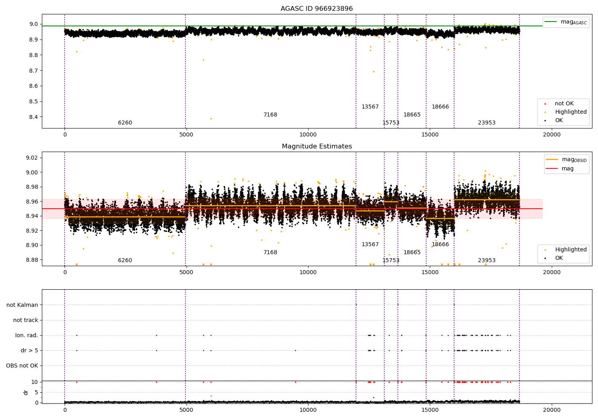Click OBSID label 23953 in the top plot
Viewport: 598px width, 419px height.
487,123
